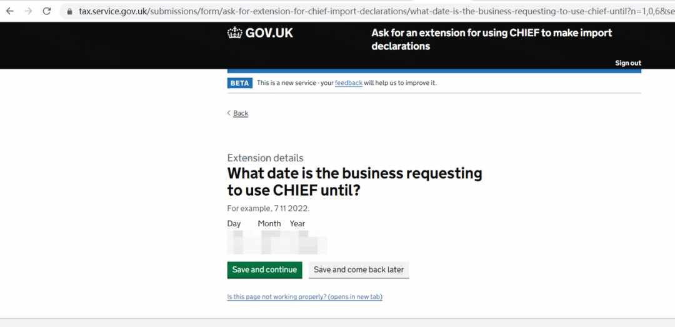Sign out of the service
The height and width of the screenshot is (327, 675).
point(628,63)
